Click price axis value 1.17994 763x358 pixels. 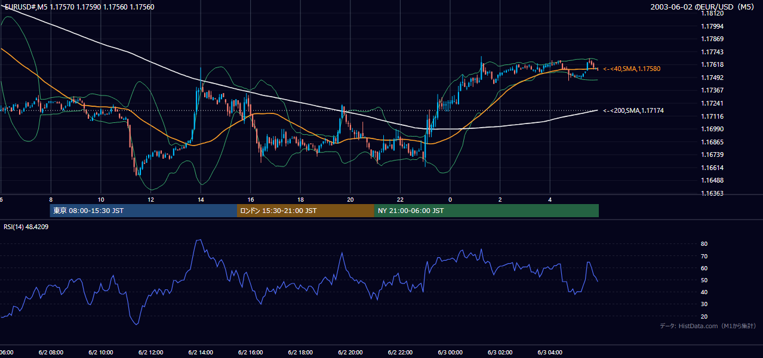point(711,26)
